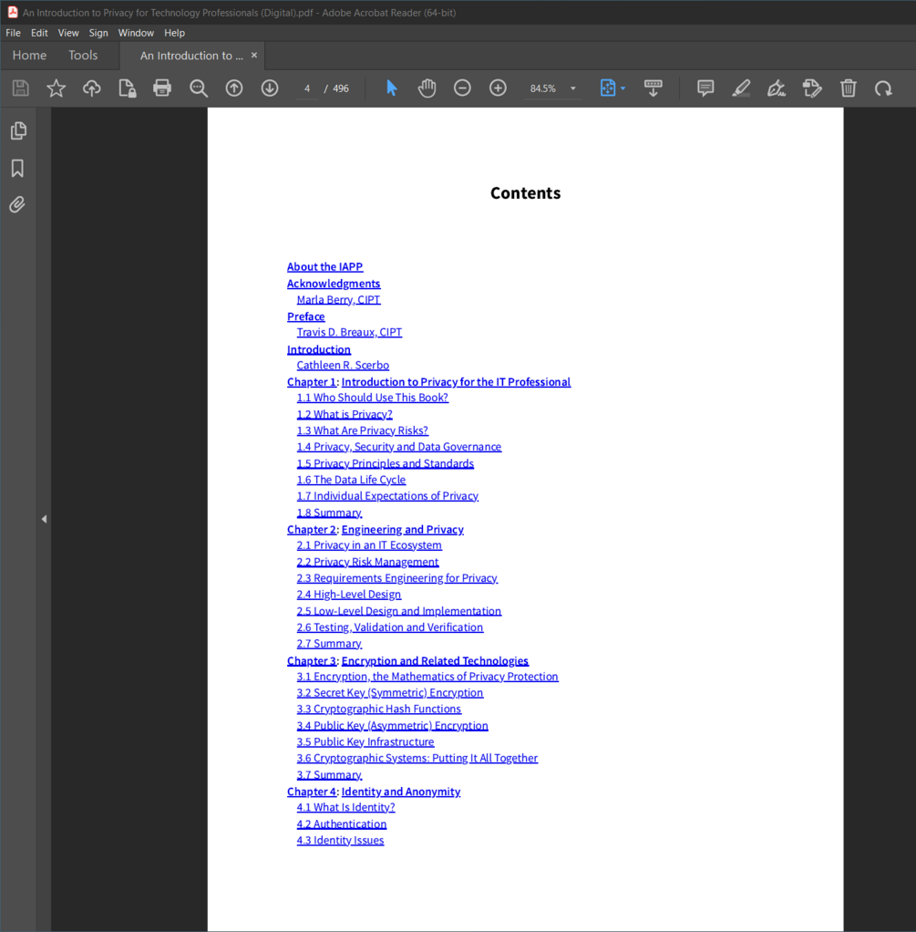The width and height of the screenshot is (916, 932).
Task: Click the stamp and edit icon
Action: (x=812, y=88)
